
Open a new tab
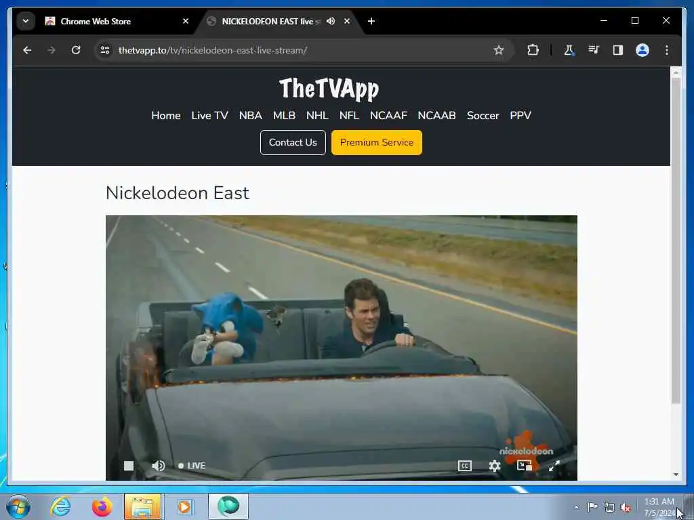coord(371,21)
